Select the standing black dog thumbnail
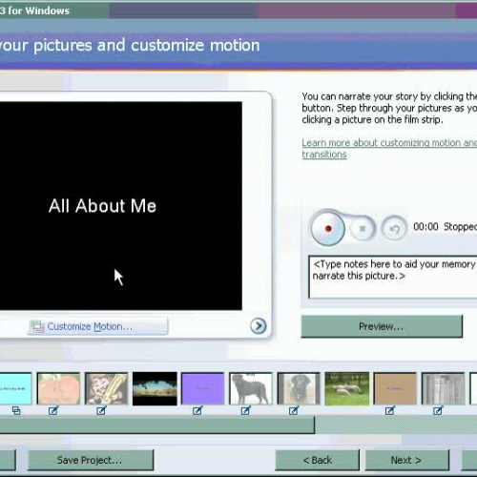 click(251, 388)
